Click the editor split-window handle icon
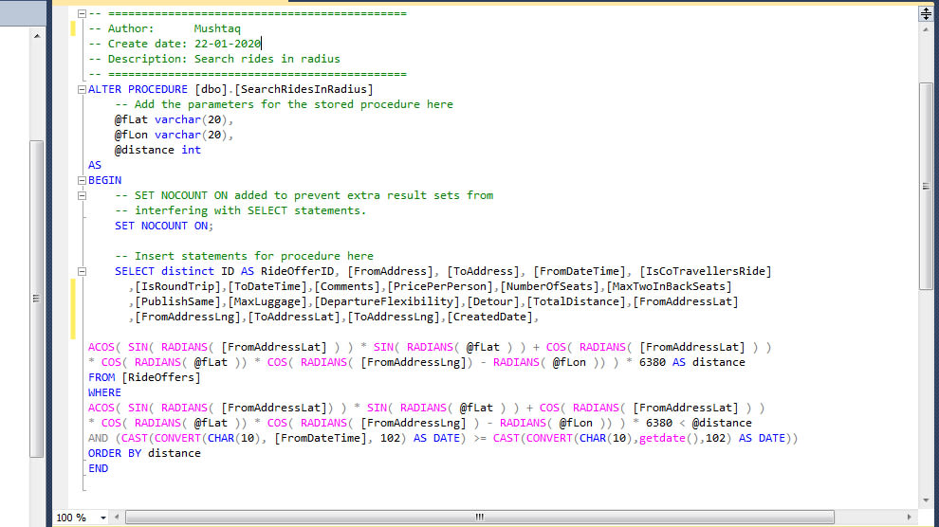The height and width of the screenshot is (527, 939). point(926,13)
